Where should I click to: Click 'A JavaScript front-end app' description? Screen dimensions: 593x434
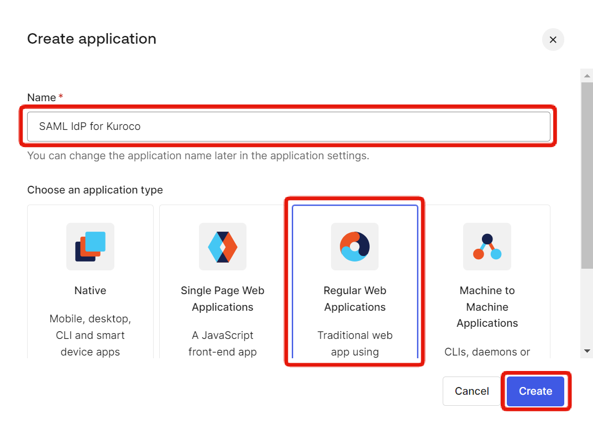click(x=222, y=343)
